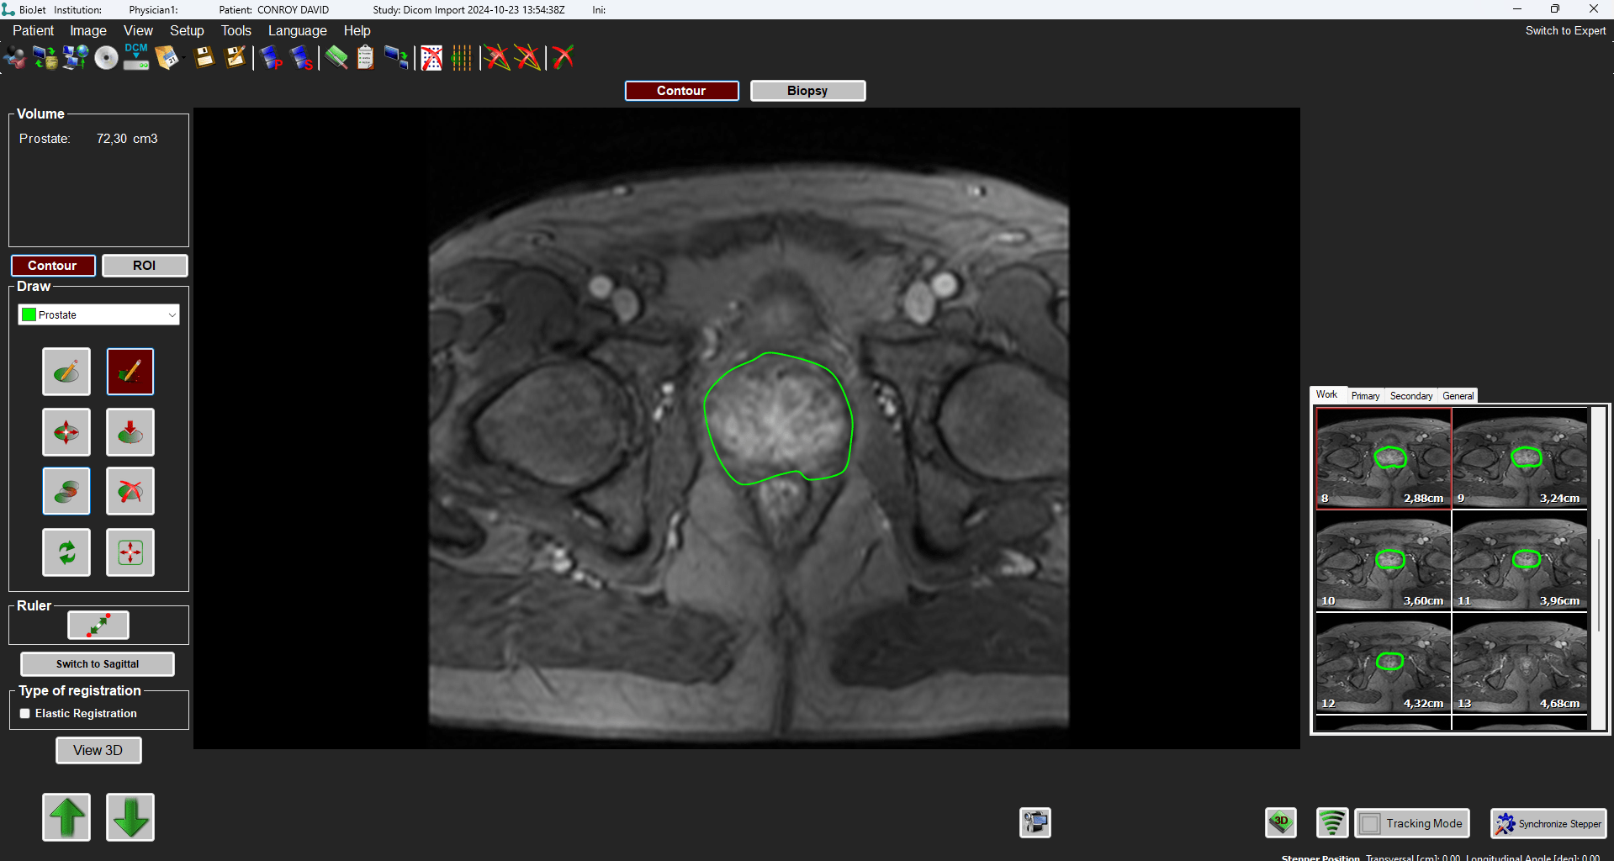Select the move contour arrows tool
Image resolution: width=1614 pixels, height=861 pixels.
(66, 432)
